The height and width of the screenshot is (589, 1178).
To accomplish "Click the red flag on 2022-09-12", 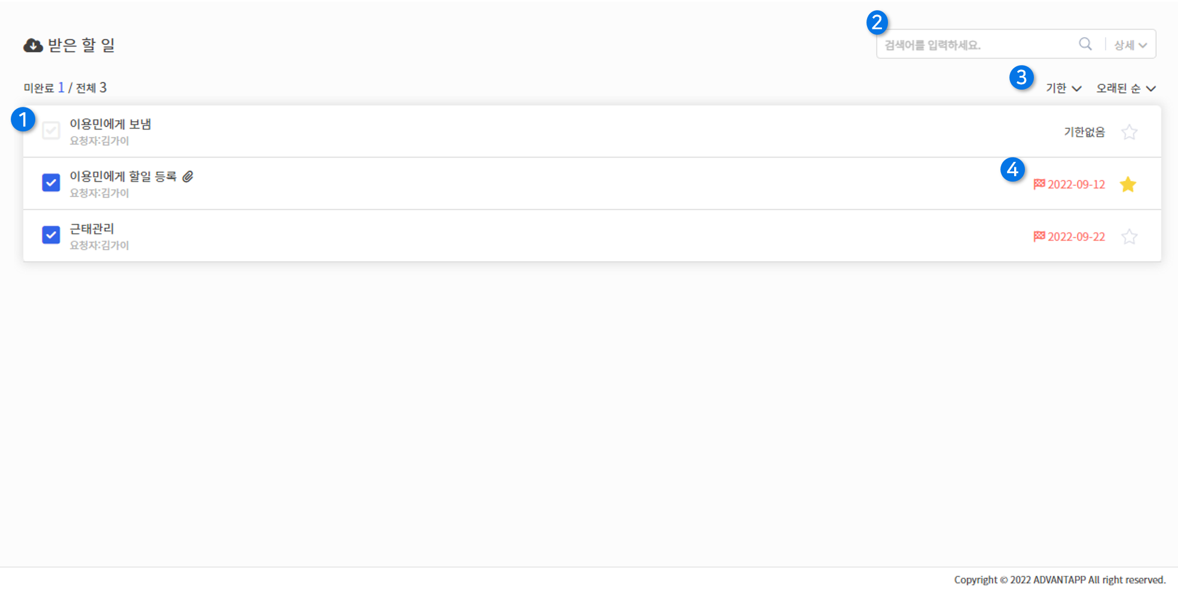I will tap(1039, 184).
